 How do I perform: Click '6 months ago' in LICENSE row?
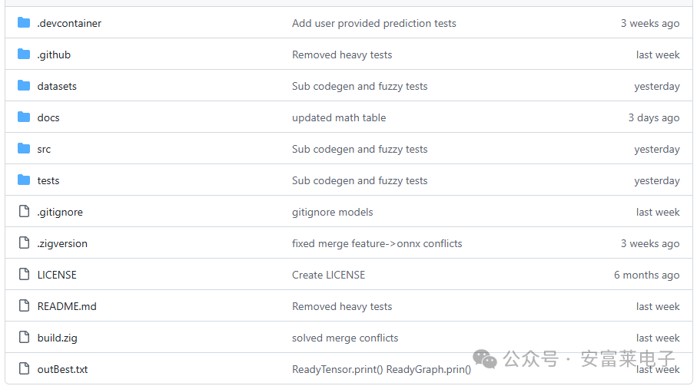(x=646, y=275)
